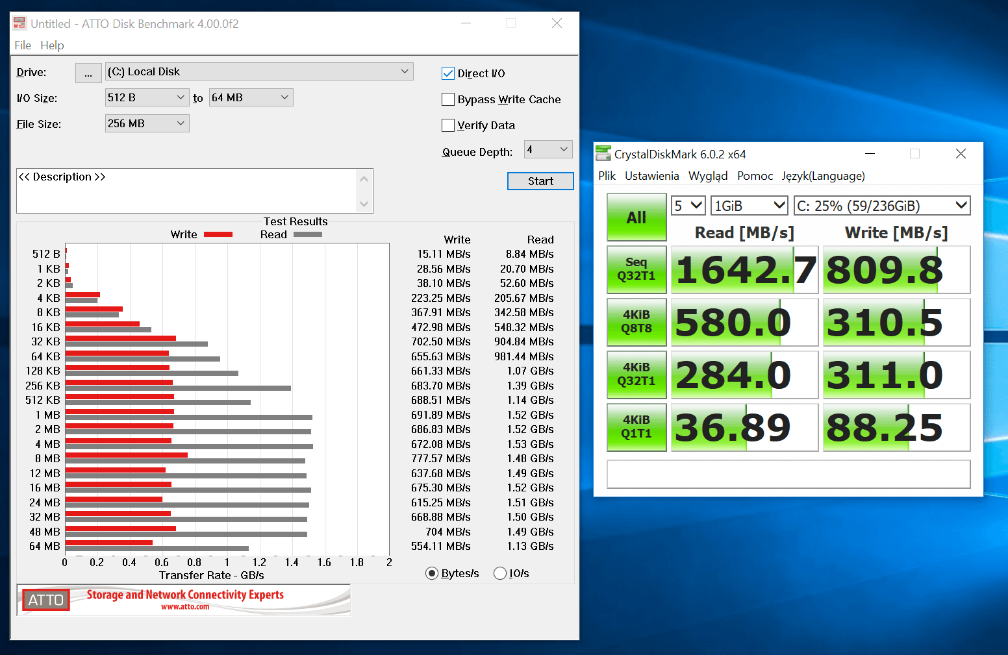Screen dimensions: 1008x655
Task: Open the File Size 256 MB dropdown
Action: [x=147, y=123]
